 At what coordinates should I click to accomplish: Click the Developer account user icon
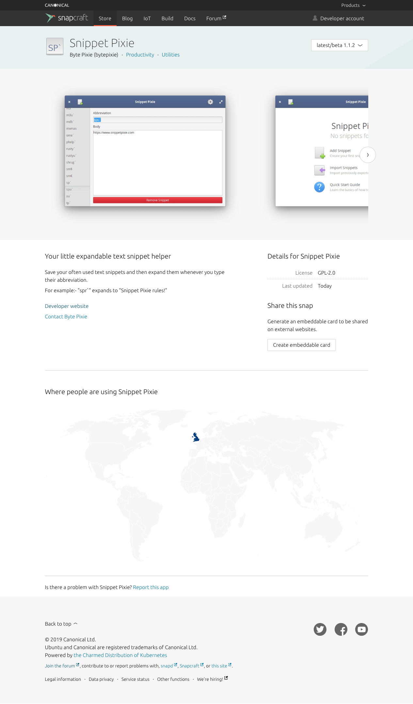pos(315,18)
